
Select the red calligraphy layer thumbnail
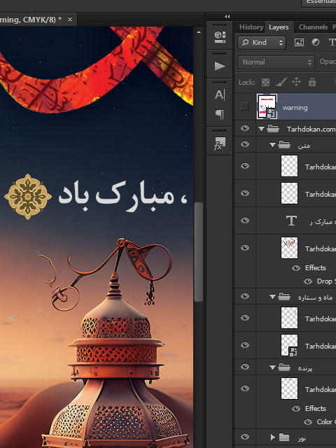[x=289, y=248]
